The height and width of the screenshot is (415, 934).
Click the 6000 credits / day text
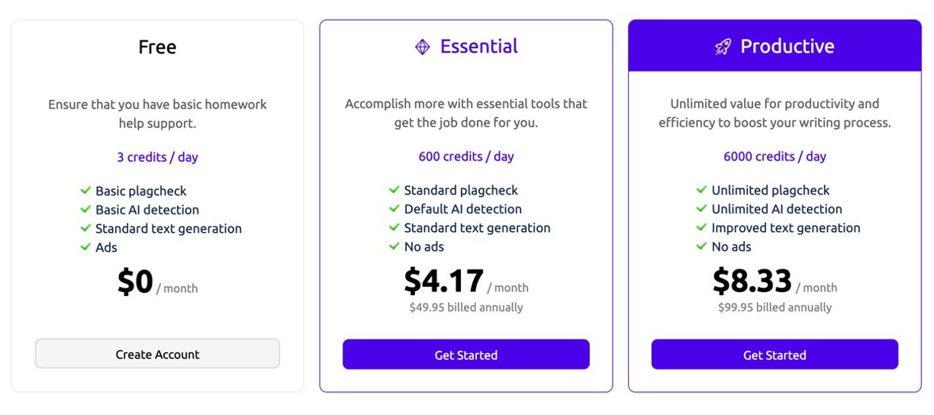tap(775, 156)
